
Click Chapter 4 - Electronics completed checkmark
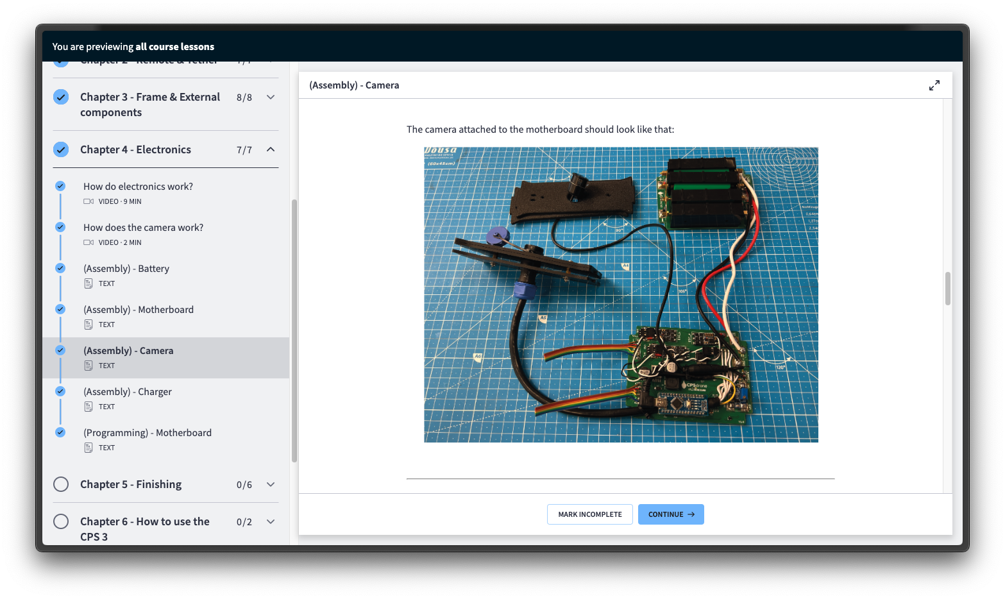[61, 149]
